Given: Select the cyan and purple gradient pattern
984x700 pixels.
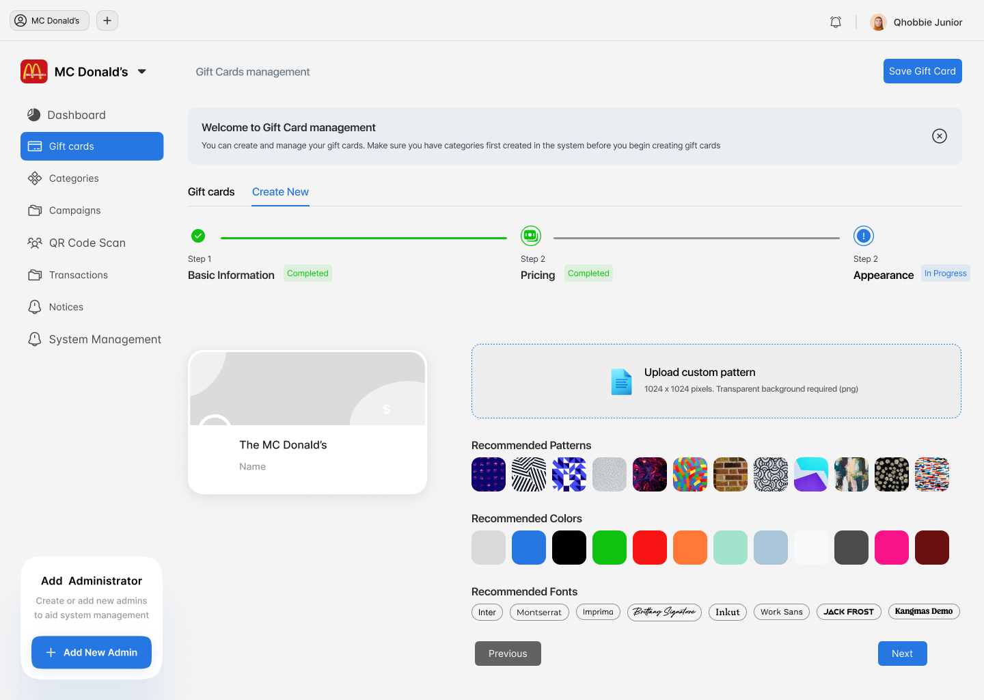Looking at the screenshot, I should click(x=811, y=474).
